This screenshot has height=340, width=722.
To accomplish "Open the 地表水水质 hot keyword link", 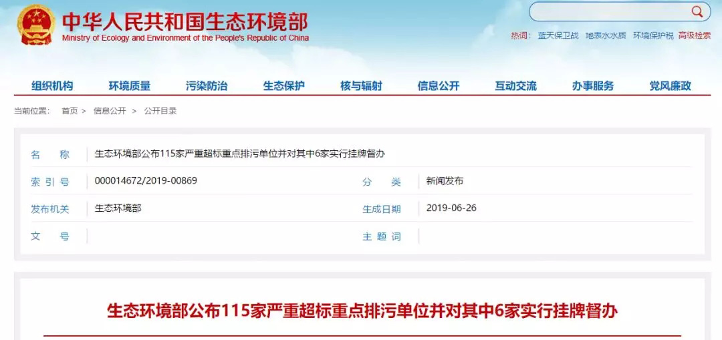I will pos(606,35).
